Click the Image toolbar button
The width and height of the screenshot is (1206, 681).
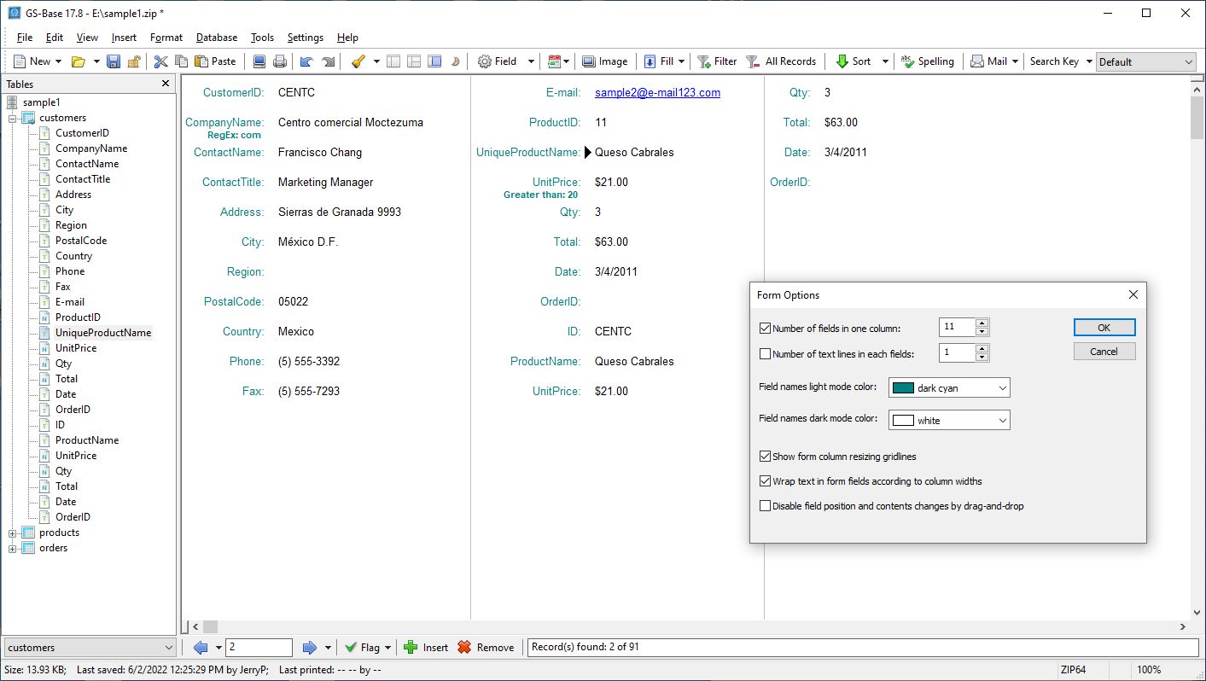604,61
